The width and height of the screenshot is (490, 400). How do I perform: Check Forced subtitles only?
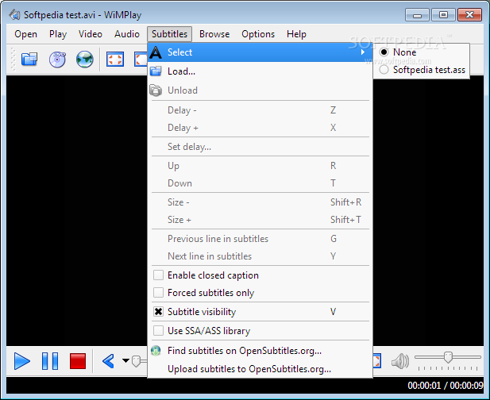[x=159, y=293]
